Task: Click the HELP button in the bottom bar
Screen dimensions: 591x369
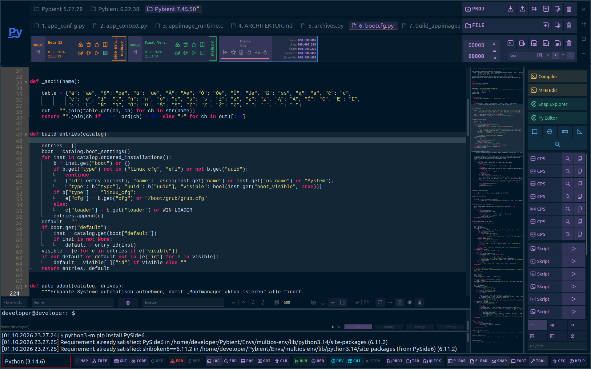Action: click(577, 361)
